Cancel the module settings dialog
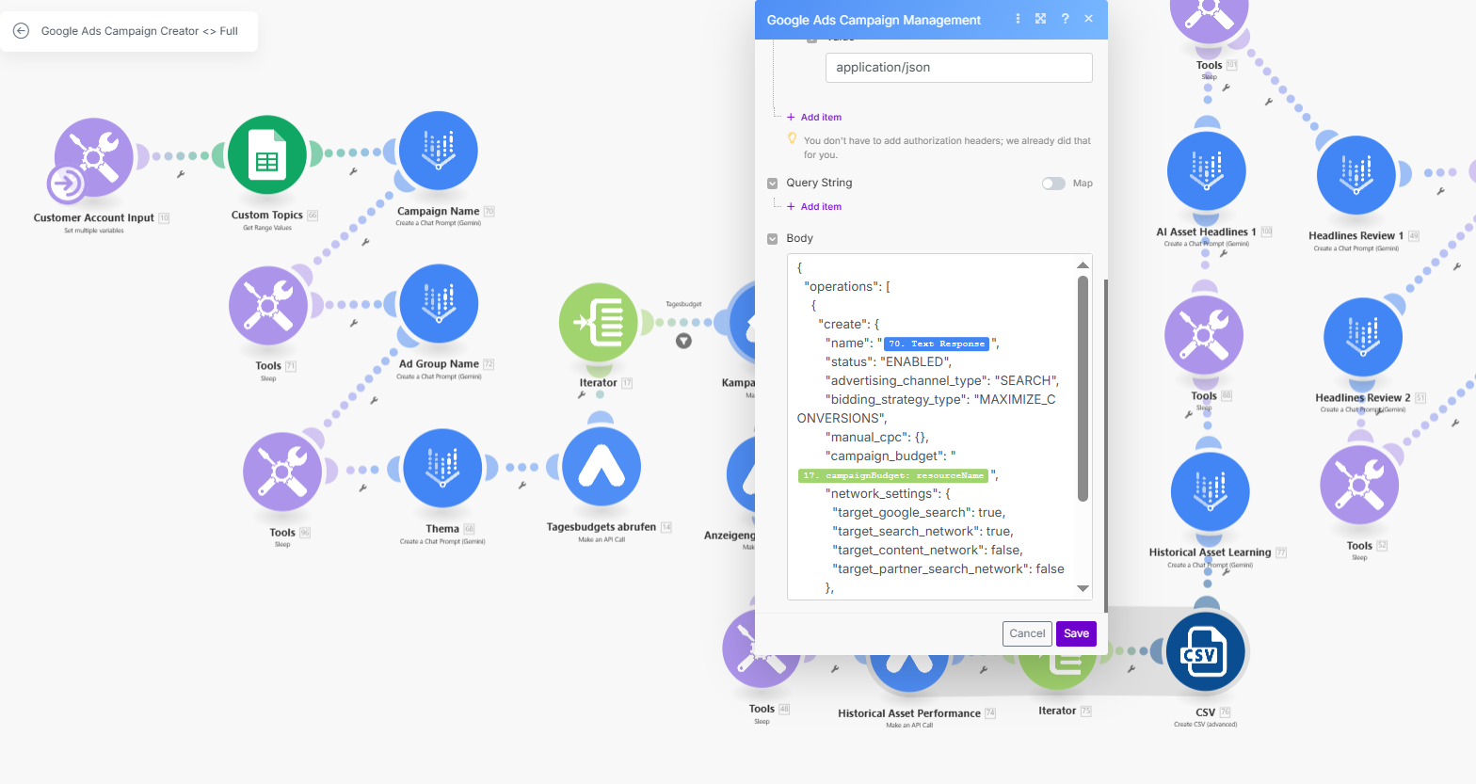 tap(1027, 633)
